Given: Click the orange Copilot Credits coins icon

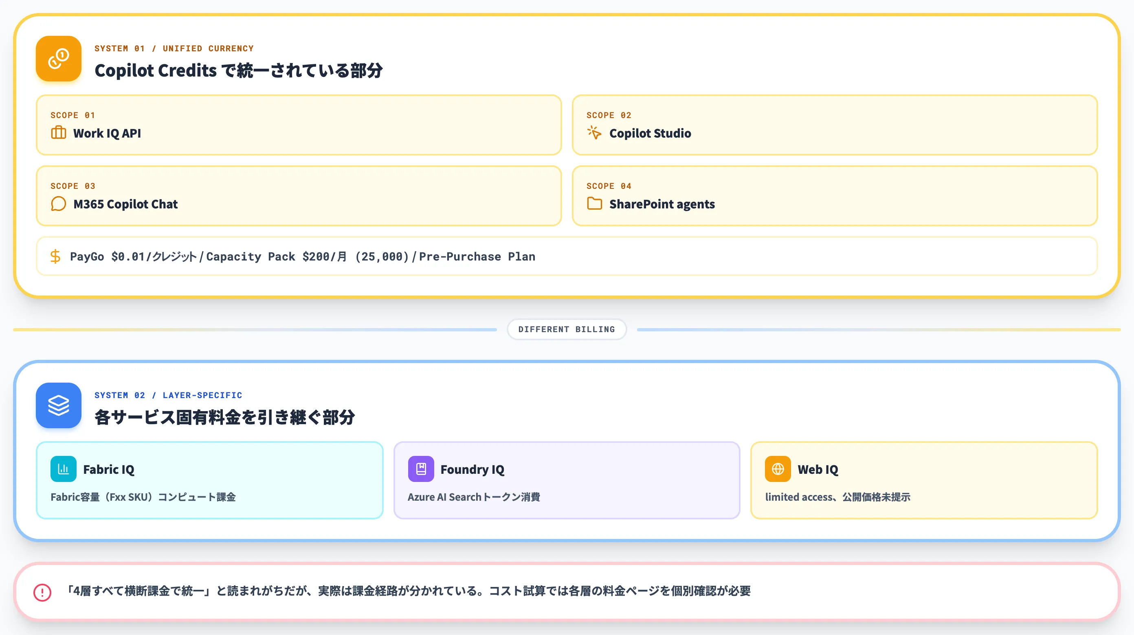Looking at the screenshot, I should click(x=59, y=59).
